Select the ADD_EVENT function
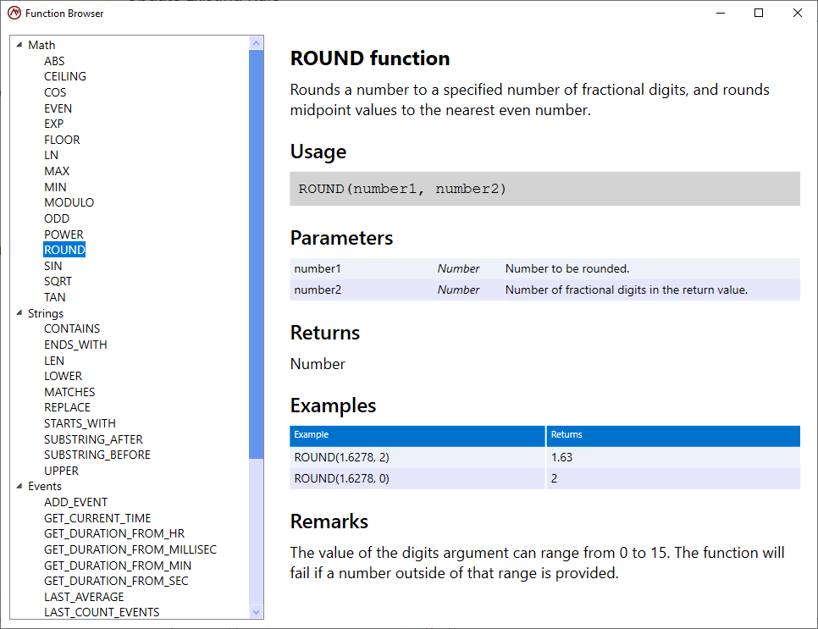 click(x=75, y=502)
